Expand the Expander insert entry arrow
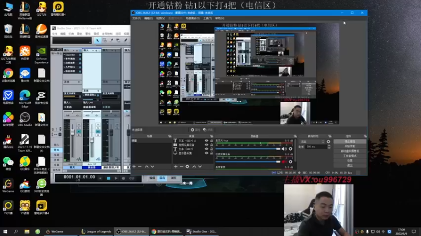 [64, 55]
